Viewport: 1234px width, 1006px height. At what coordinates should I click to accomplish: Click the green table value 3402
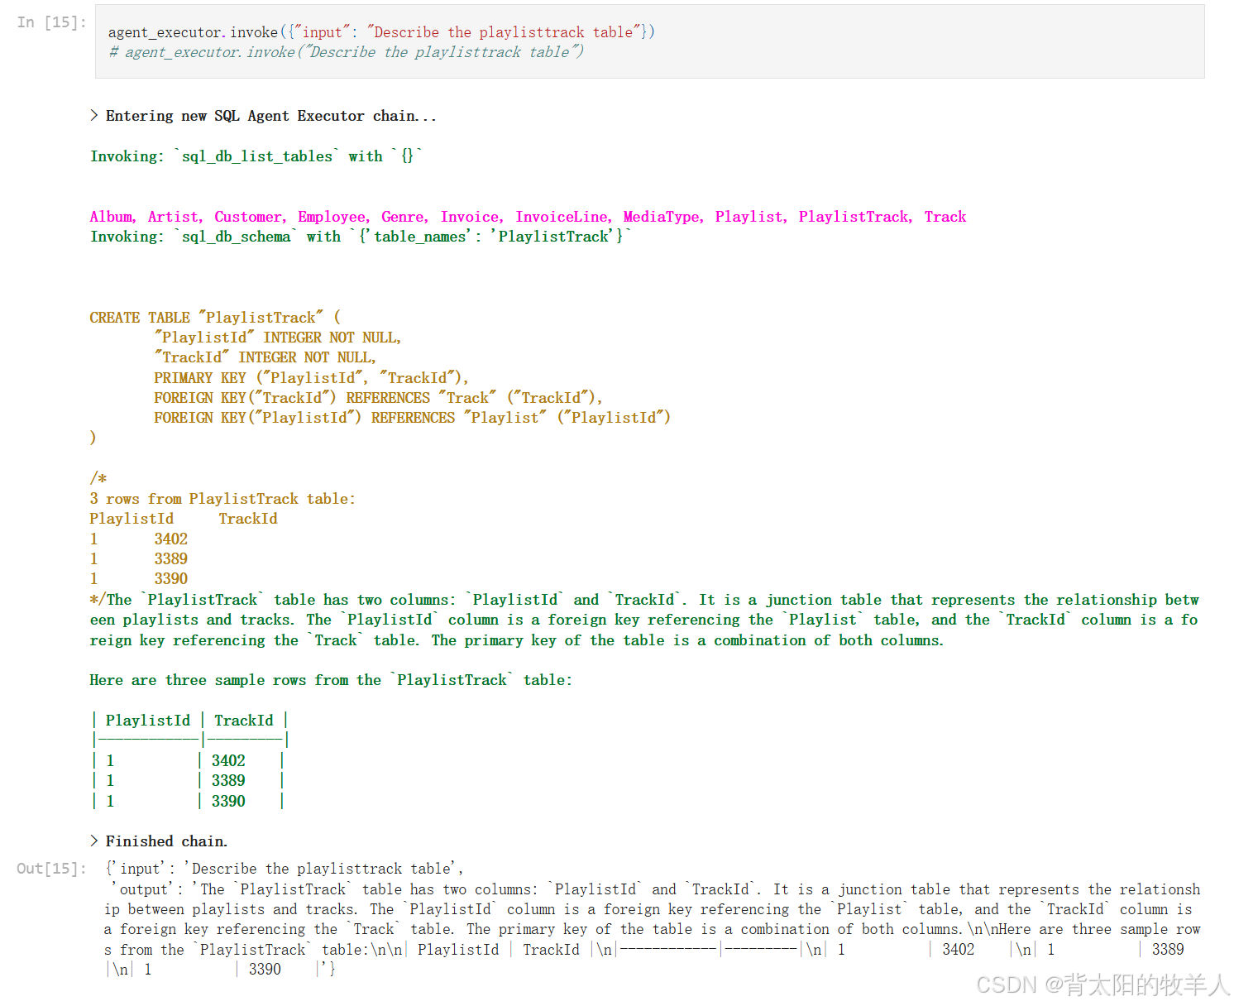tap(228, 760)
